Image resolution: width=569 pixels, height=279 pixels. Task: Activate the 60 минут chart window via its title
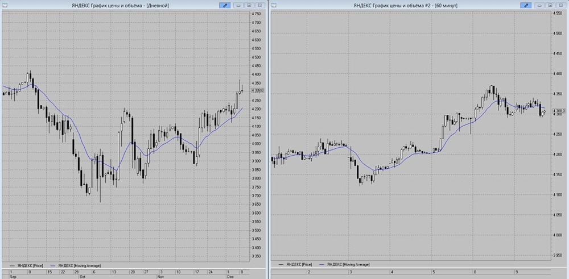tap(405, 5)
